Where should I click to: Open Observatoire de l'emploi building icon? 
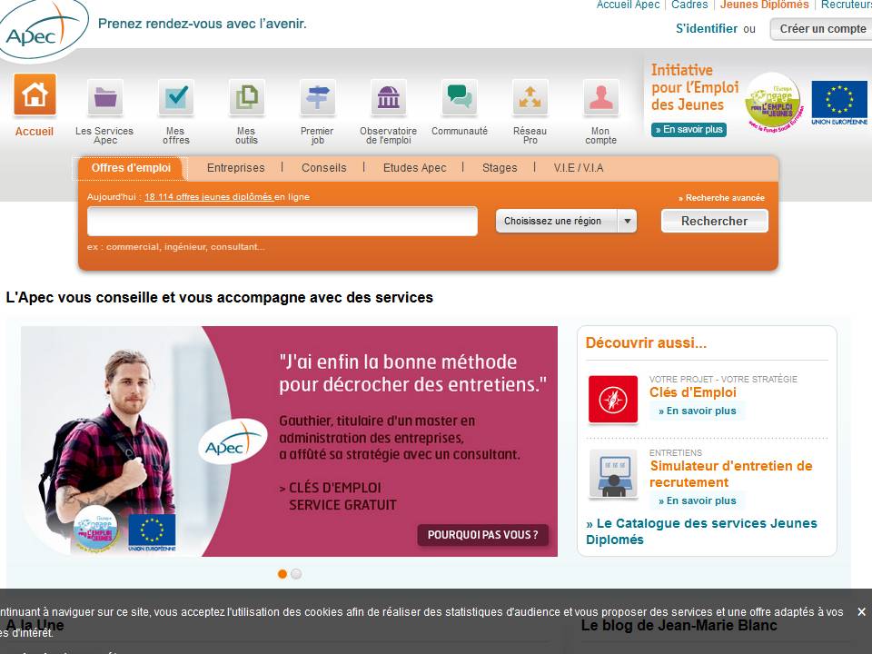[388, 97]
